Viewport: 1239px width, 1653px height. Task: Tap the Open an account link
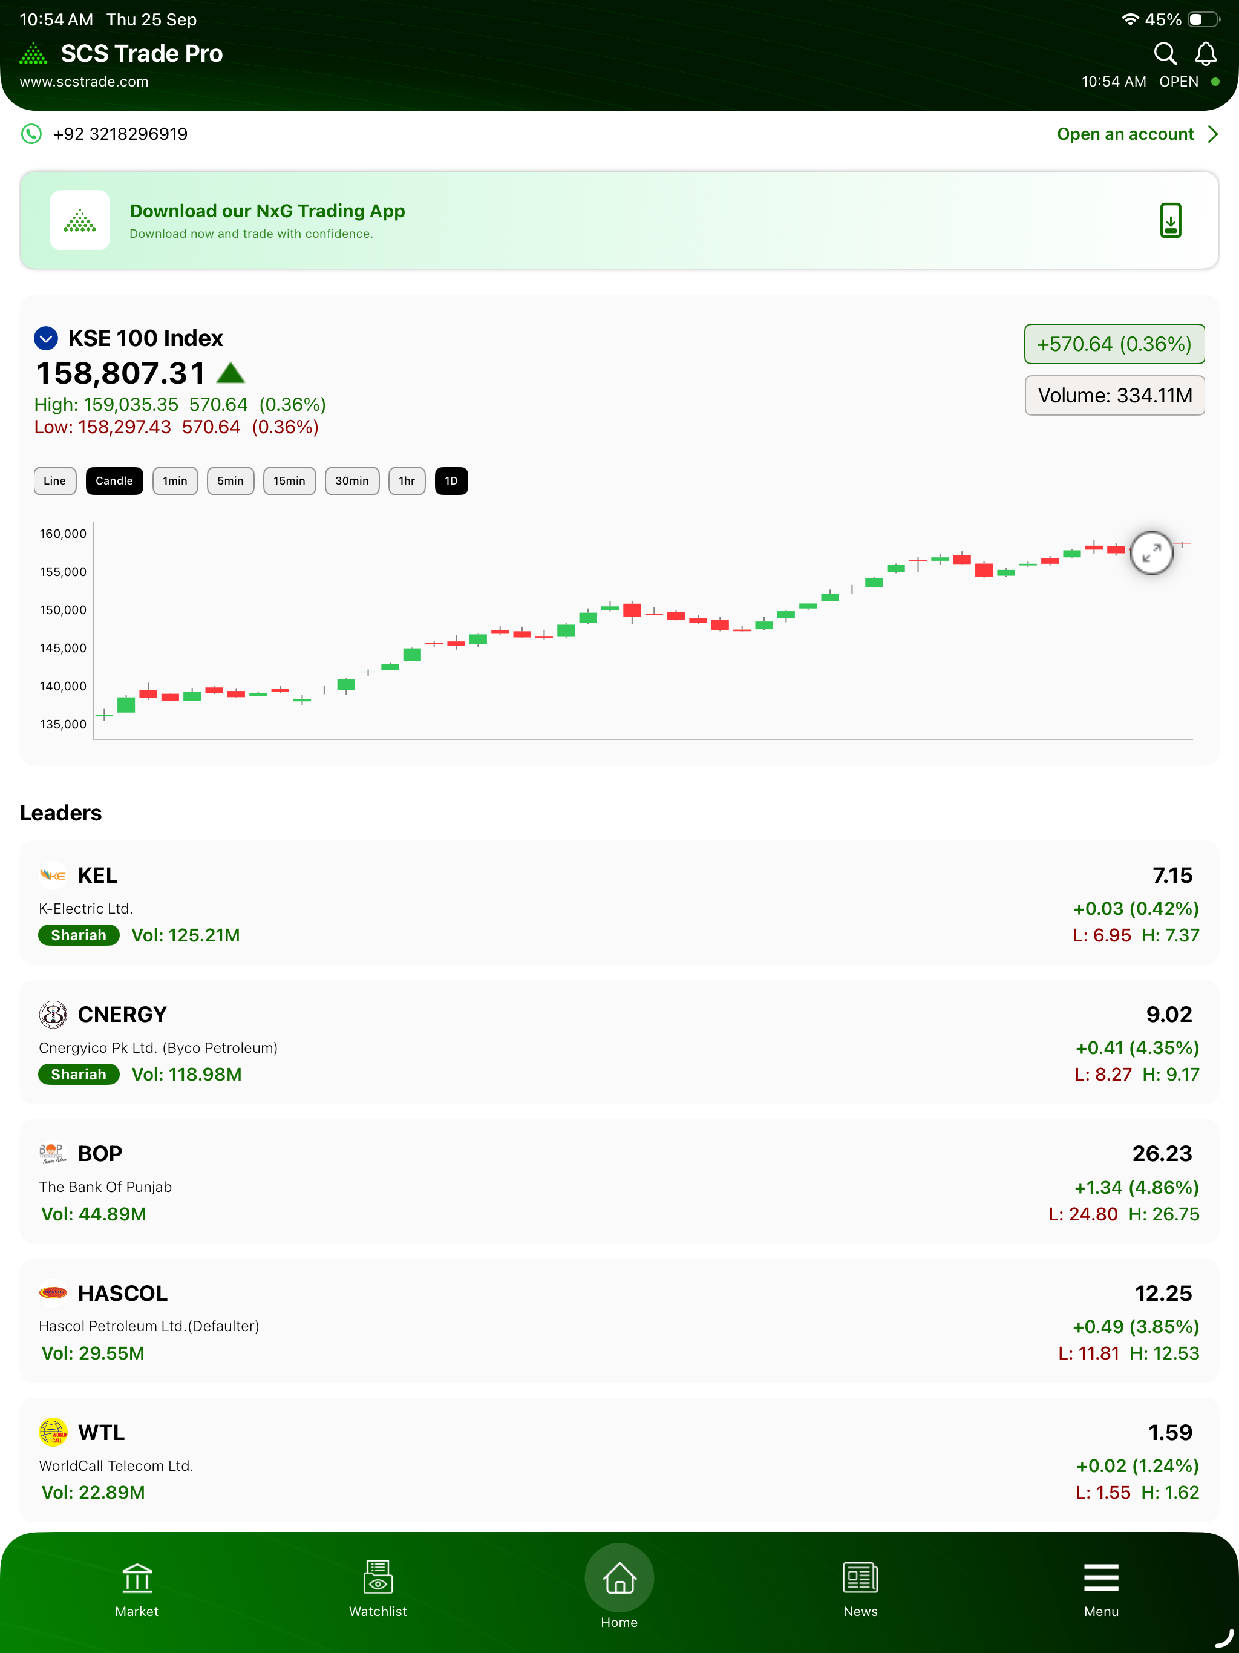click(1125, 134)
